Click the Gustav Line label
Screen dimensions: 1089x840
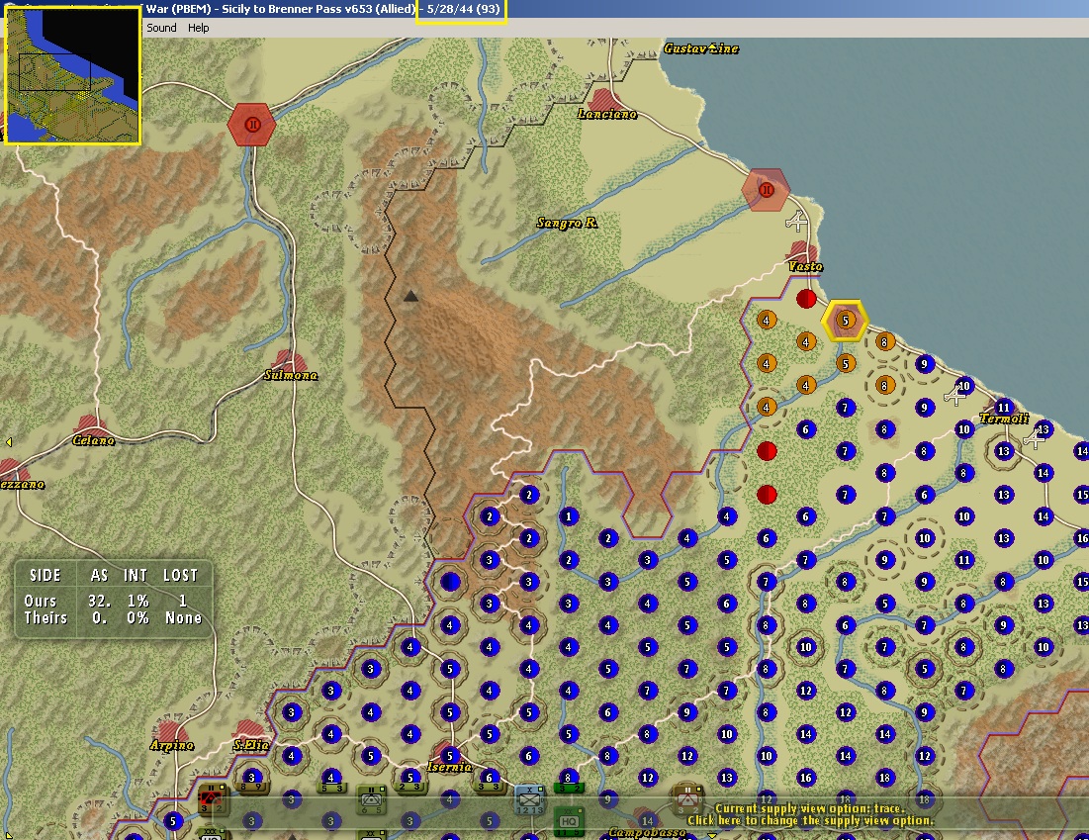coord(700,47)
